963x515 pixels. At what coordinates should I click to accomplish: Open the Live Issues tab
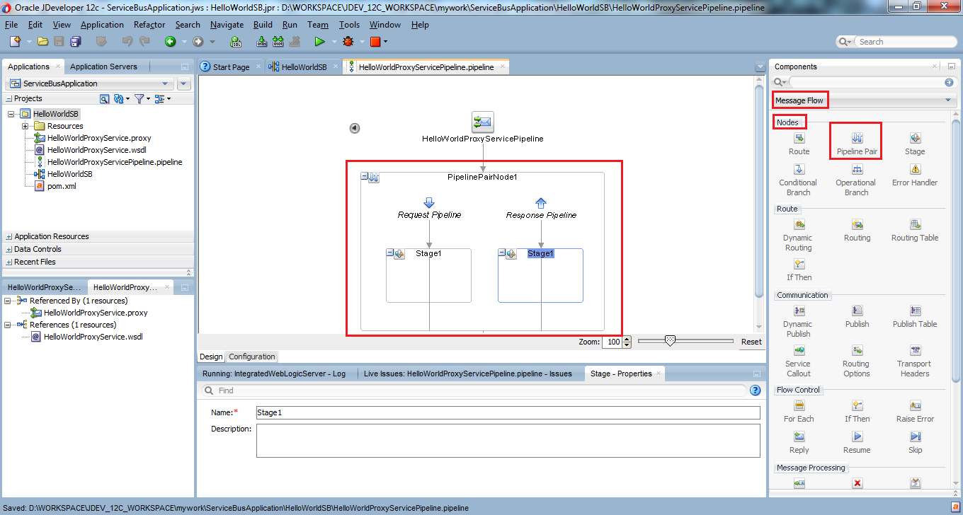(469, 374)
